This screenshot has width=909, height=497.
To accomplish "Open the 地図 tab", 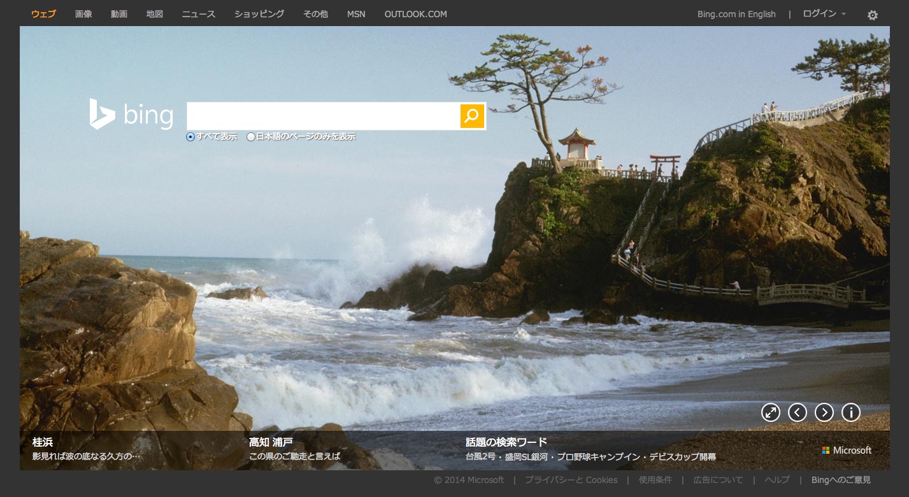I will (155, 14).
